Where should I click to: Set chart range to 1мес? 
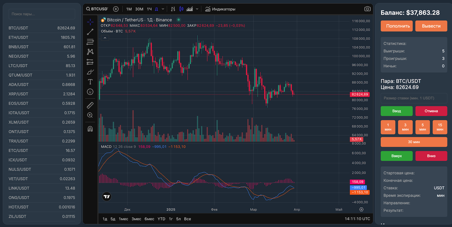point(124,219)
